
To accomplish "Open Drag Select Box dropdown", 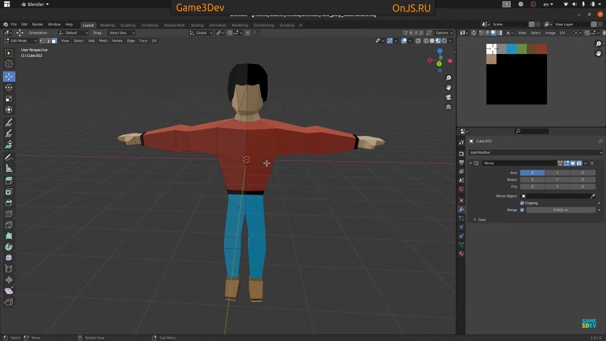I will [x=121, y=33].
